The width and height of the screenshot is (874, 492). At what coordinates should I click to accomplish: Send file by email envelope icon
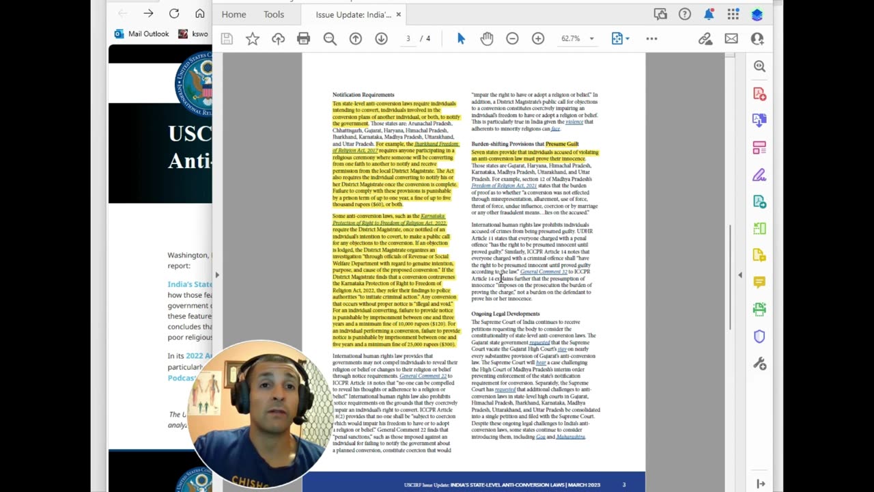[x=731, y=39]
